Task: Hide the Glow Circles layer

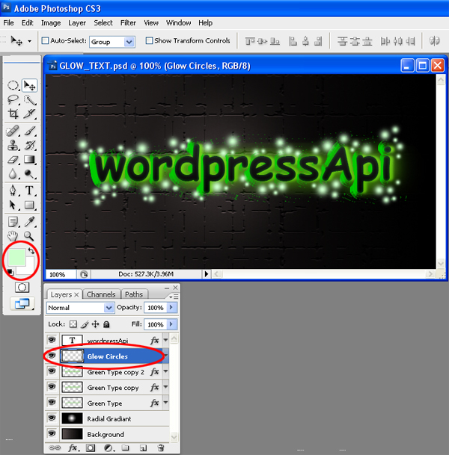Action: (52, 356)
